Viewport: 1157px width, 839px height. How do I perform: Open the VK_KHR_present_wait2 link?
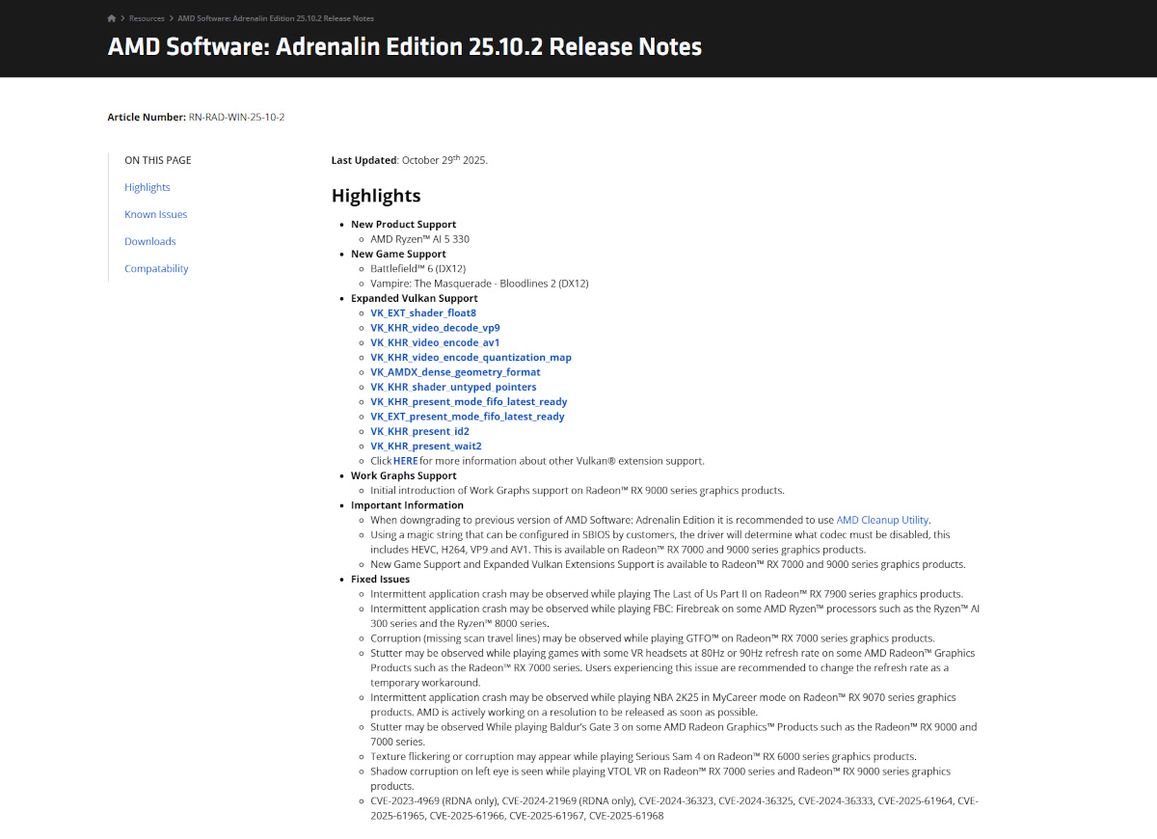[x=425, y=447]
